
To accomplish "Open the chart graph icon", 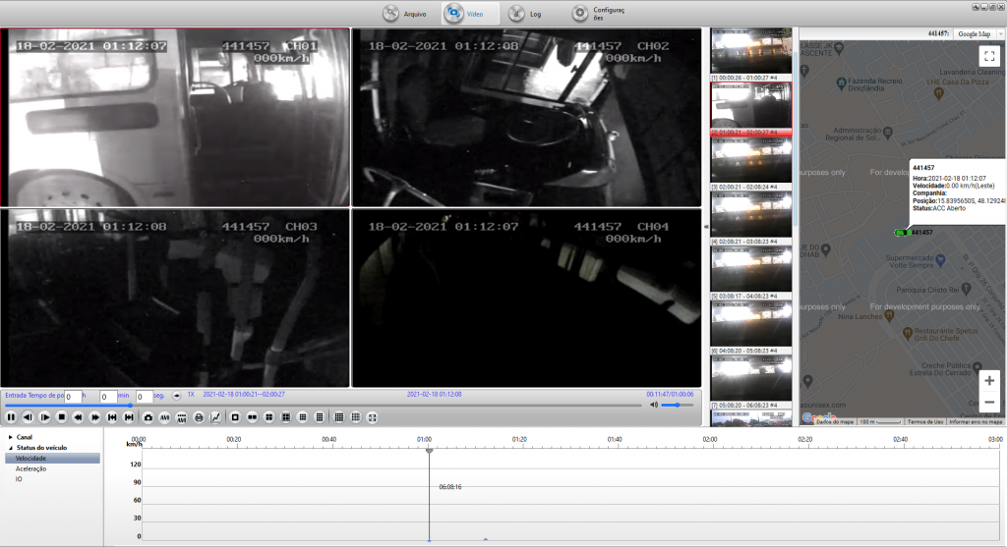I will (215, 417).
